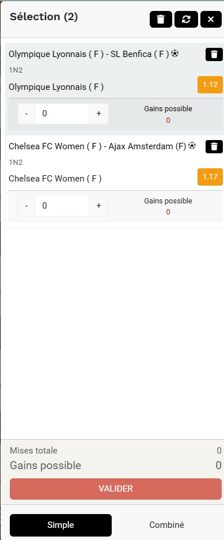224x540 pixels.
Task: Focus the Chelsea FC Women stake input field
Action: click(62, 206)
